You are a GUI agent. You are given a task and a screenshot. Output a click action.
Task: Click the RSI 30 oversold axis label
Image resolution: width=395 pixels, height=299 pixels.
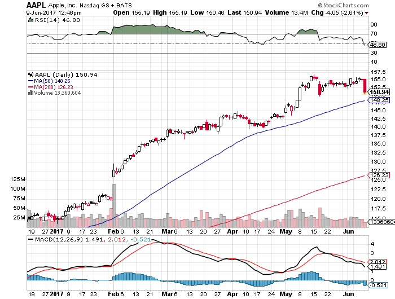374,52
